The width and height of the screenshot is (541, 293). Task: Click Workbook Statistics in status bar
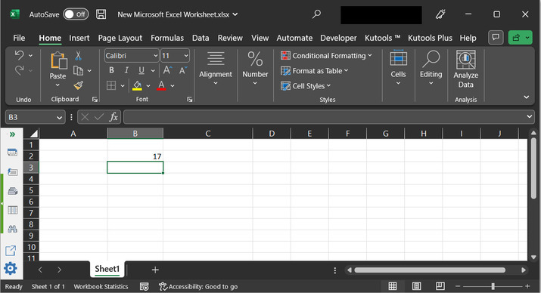click(101, 286)
